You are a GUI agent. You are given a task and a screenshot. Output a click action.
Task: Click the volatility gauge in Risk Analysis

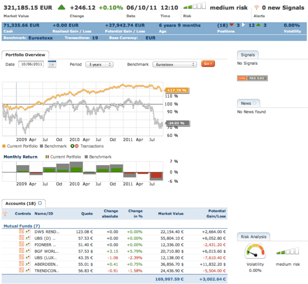(x=255, y=251)
